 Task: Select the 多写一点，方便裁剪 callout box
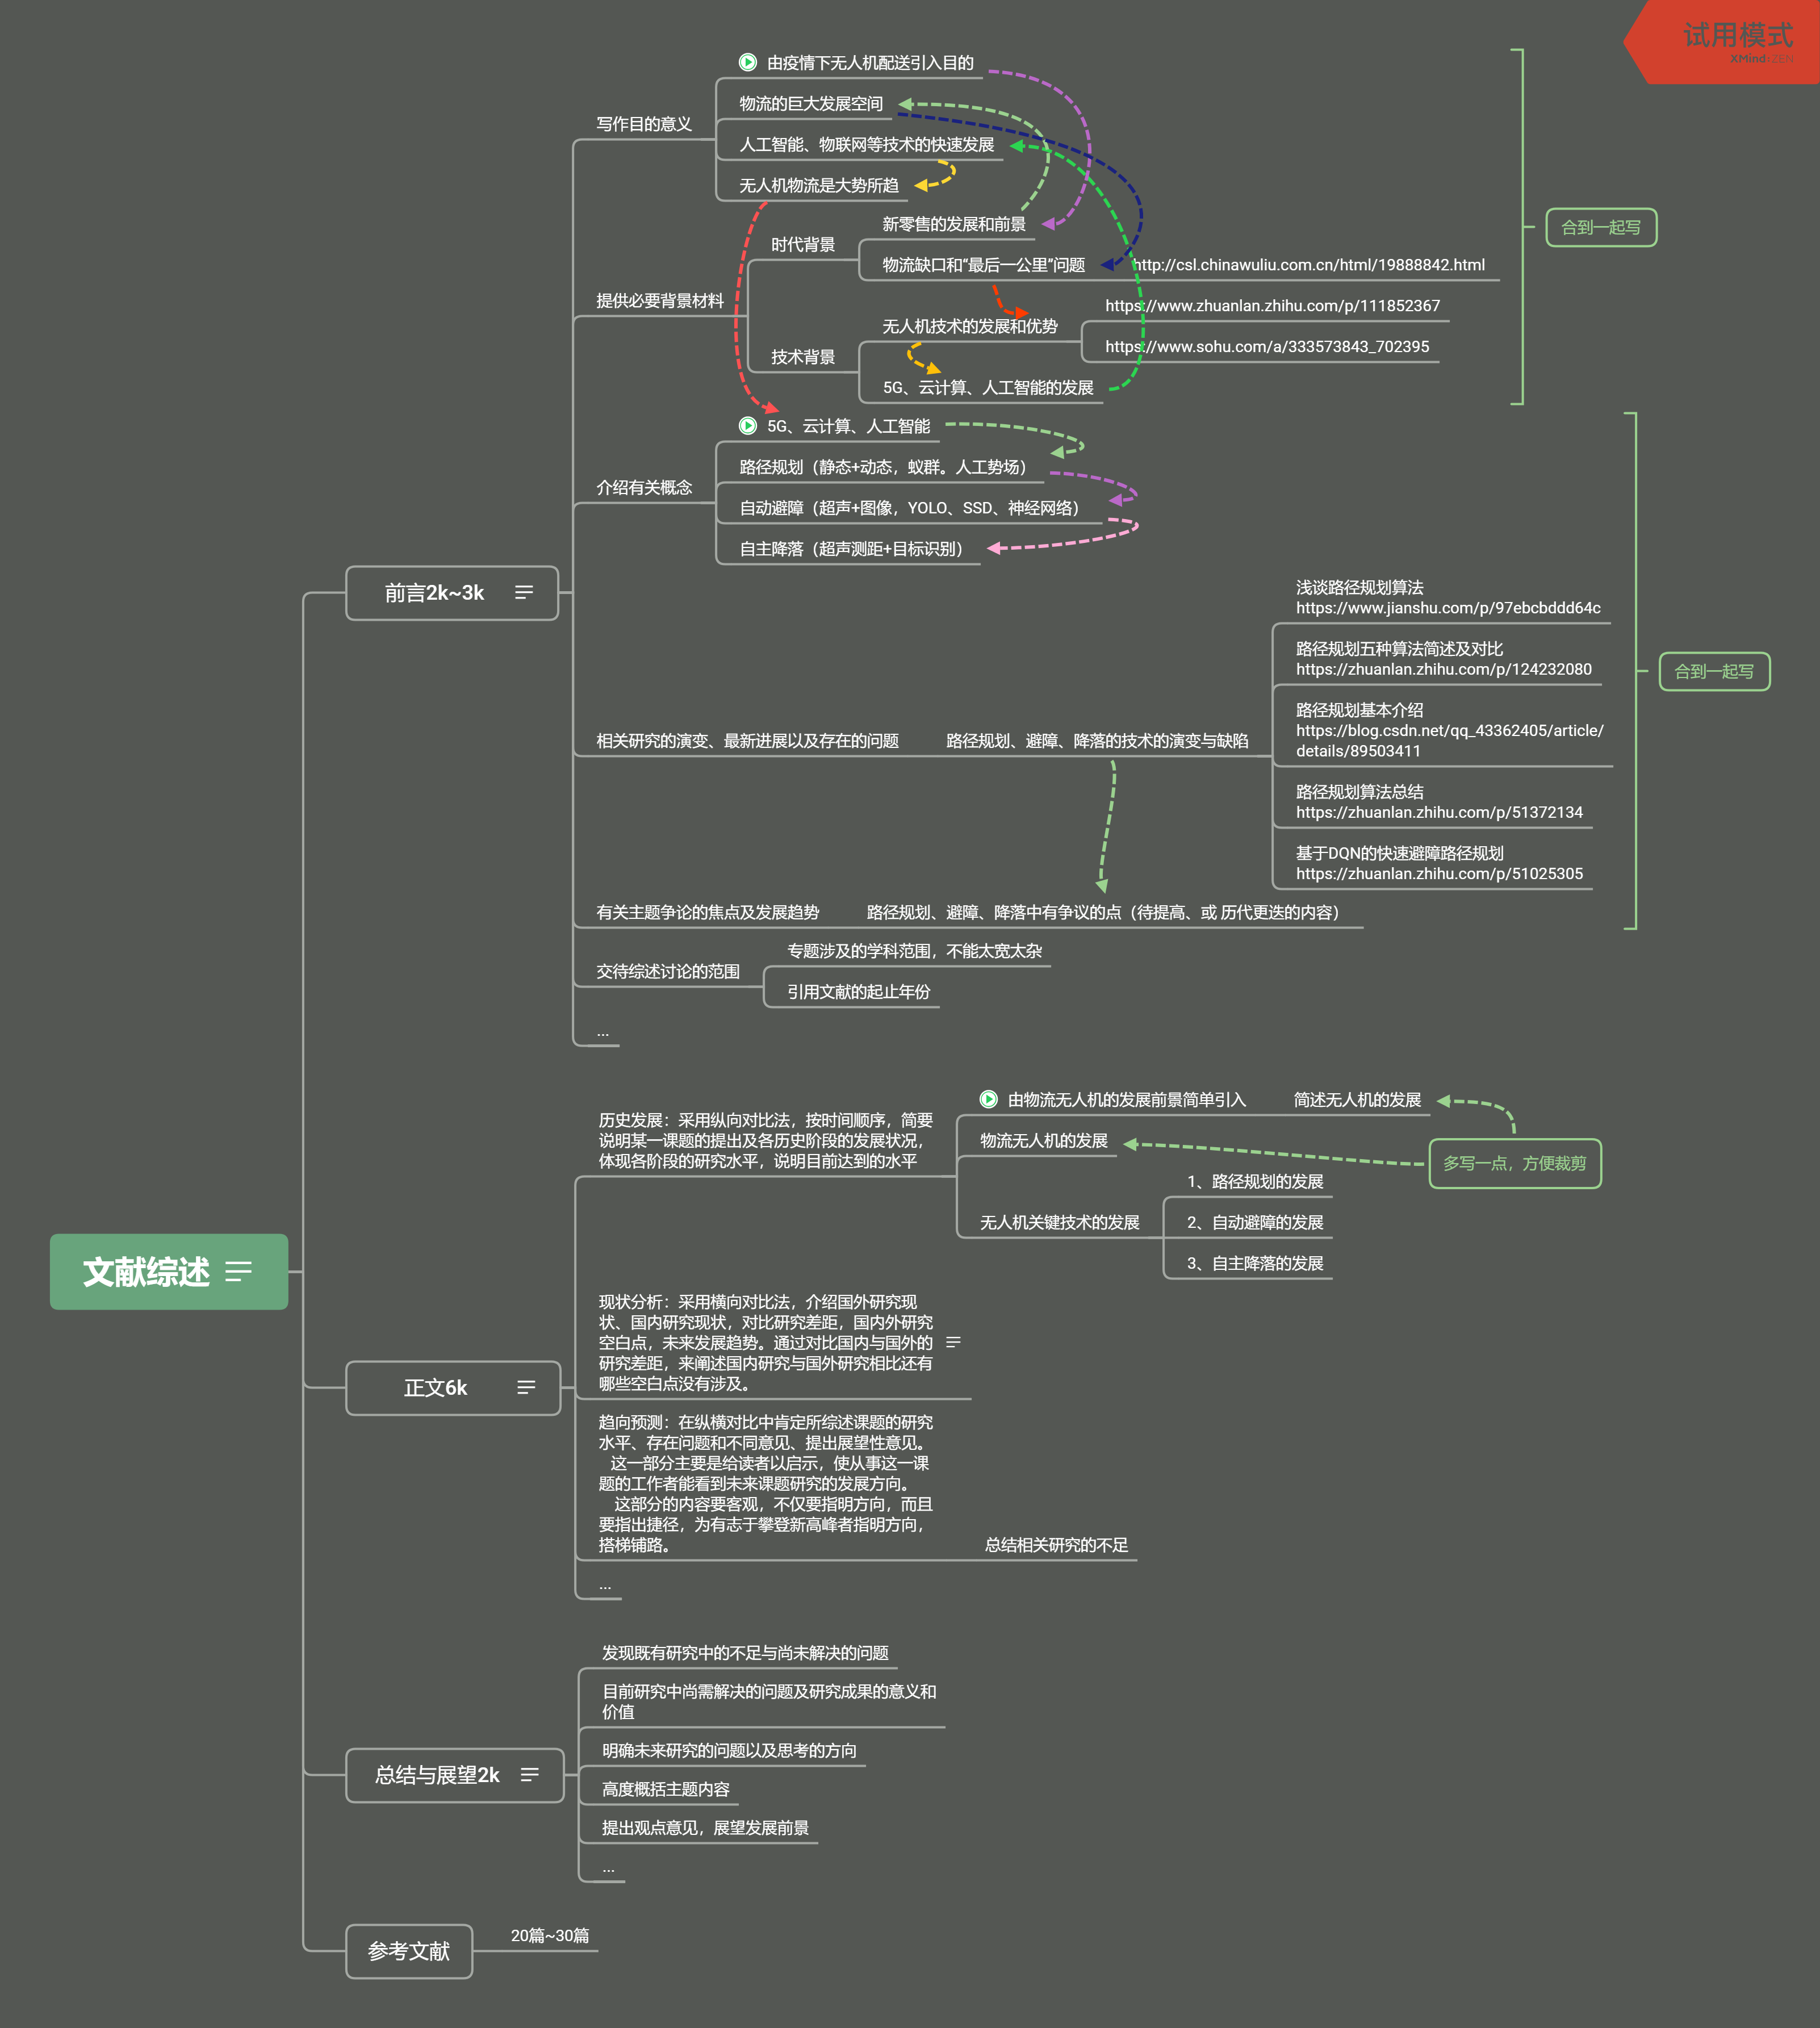tap(1514, 1163)
